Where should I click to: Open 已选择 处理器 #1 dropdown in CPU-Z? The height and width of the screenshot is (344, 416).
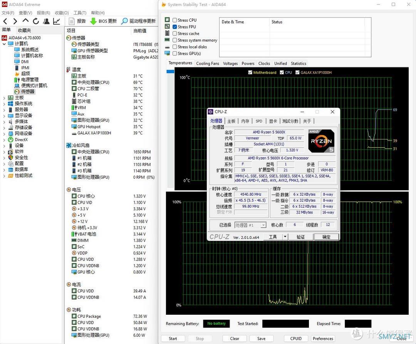pos(250,225)
